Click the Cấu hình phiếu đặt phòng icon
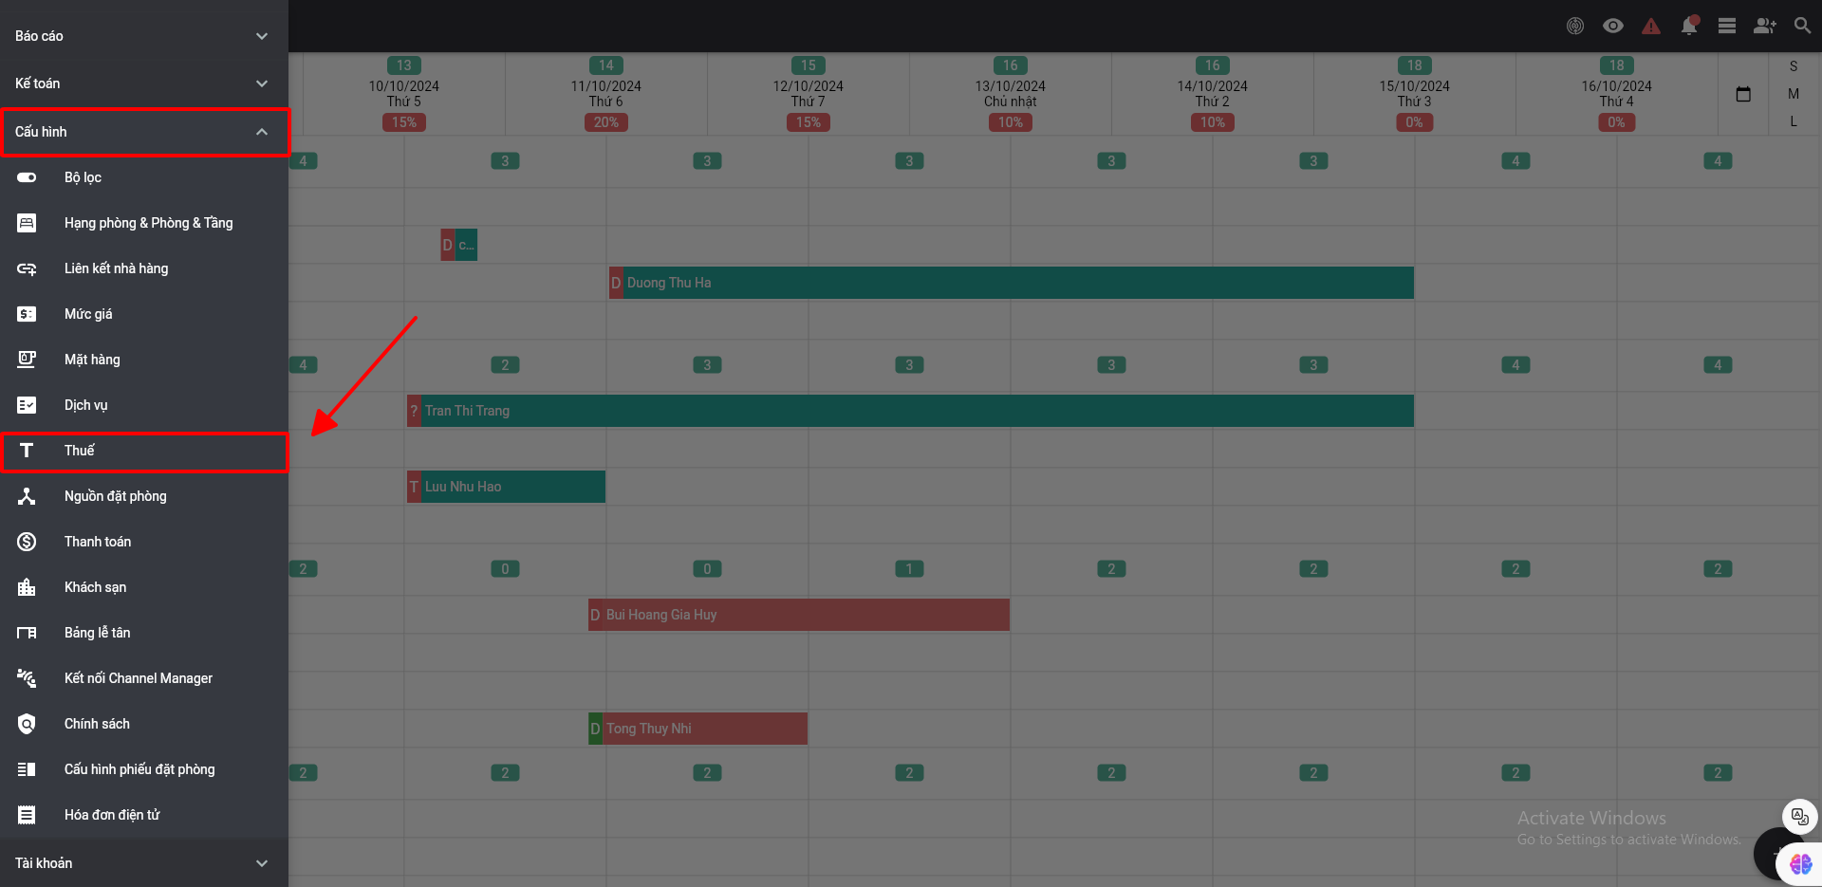Viewport: 1822px width, 887px height. click(x=27, y=769)
